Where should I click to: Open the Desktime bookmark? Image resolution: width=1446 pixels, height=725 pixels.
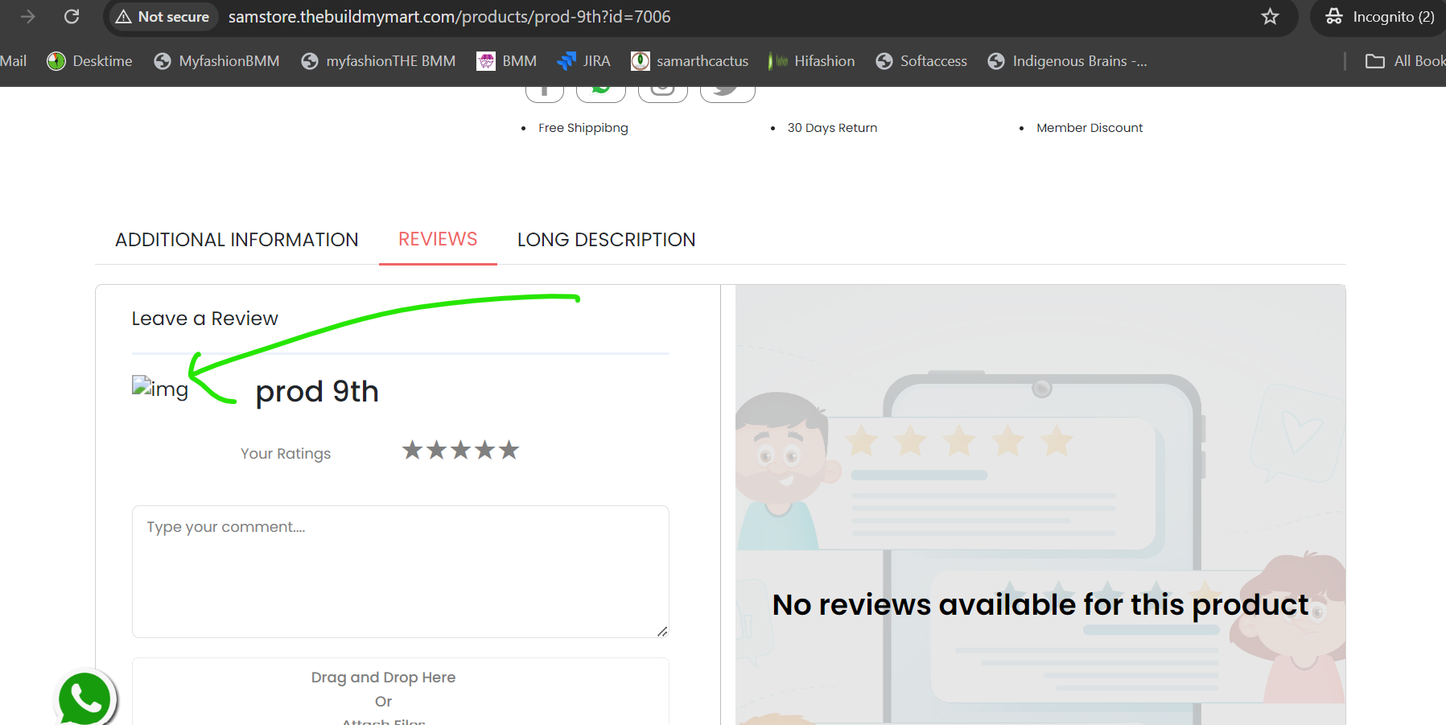(x=89, y=61)
